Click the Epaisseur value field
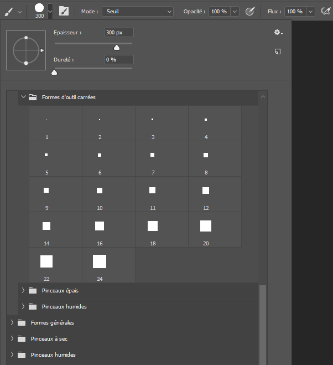This screenshot has width=333, height=365. point(118,33)
